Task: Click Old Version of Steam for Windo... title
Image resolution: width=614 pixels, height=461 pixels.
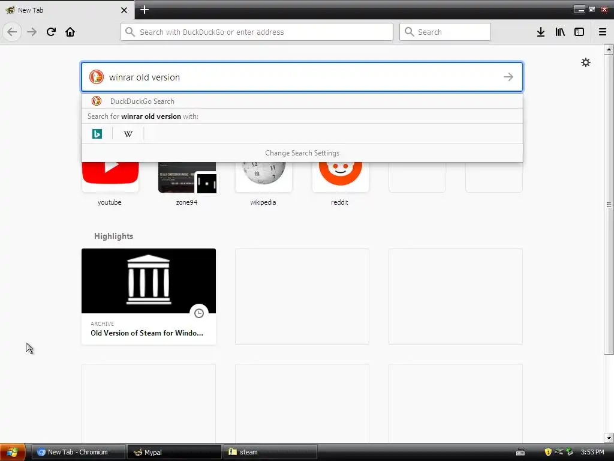Action: pyautogui.click(x=147, y=333)
